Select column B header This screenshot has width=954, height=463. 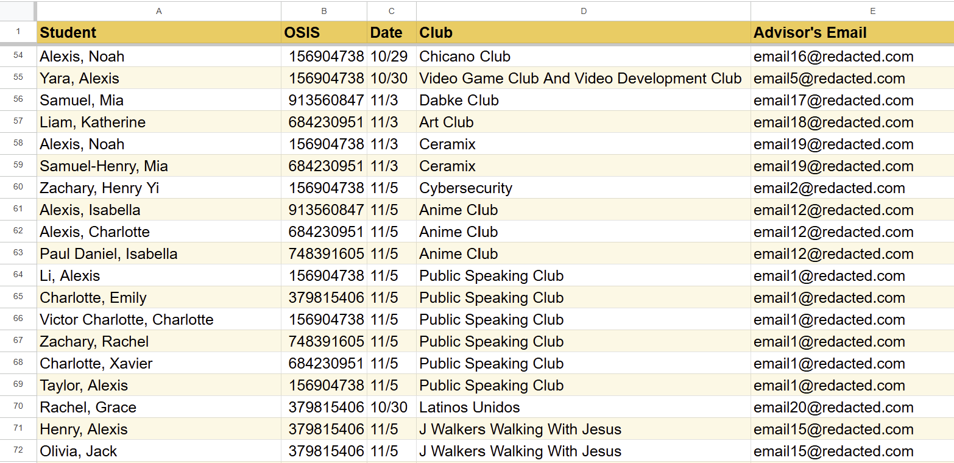[324, 11]
